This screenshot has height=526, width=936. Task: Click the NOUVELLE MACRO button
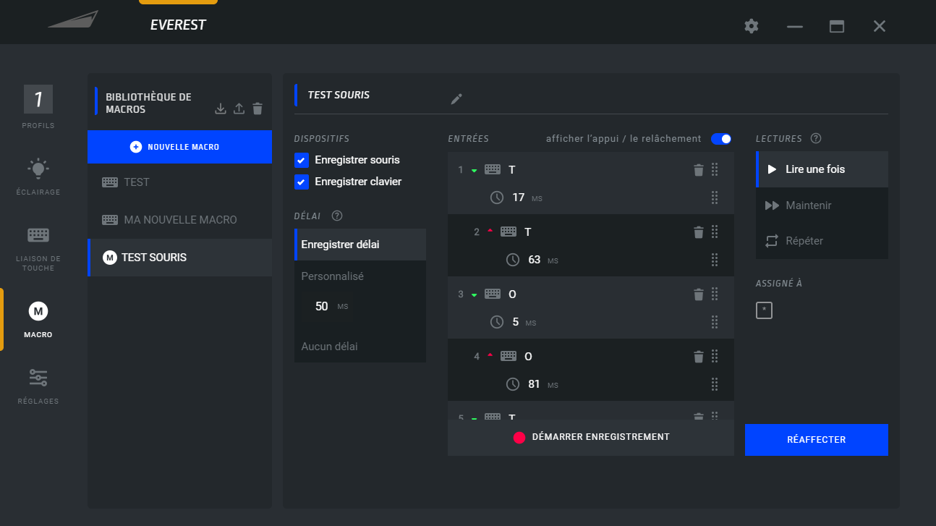tap(179, 147)
